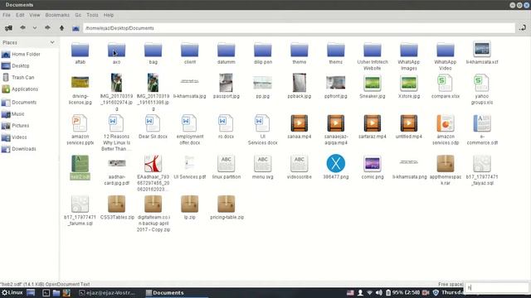Select amazon services.pptx presentation
This screenshot has width=531, height=298.
click(x=80, y=130)
